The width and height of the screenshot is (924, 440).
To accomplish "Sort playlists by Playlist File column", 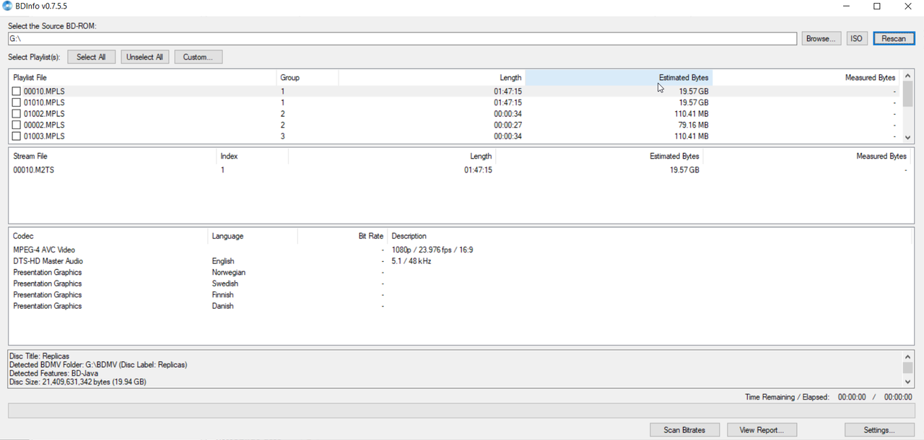I will (142, 77).
